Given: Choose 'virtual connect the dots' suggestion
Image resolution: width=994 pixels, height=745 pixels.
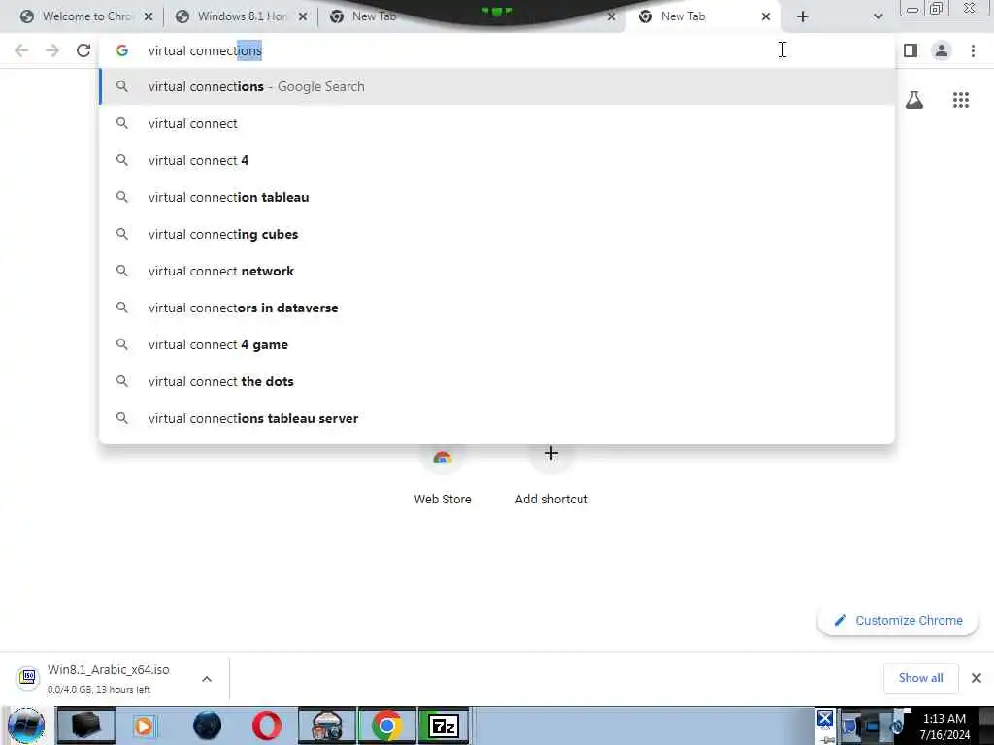Looking at the screenshot, I should [497, 381].
